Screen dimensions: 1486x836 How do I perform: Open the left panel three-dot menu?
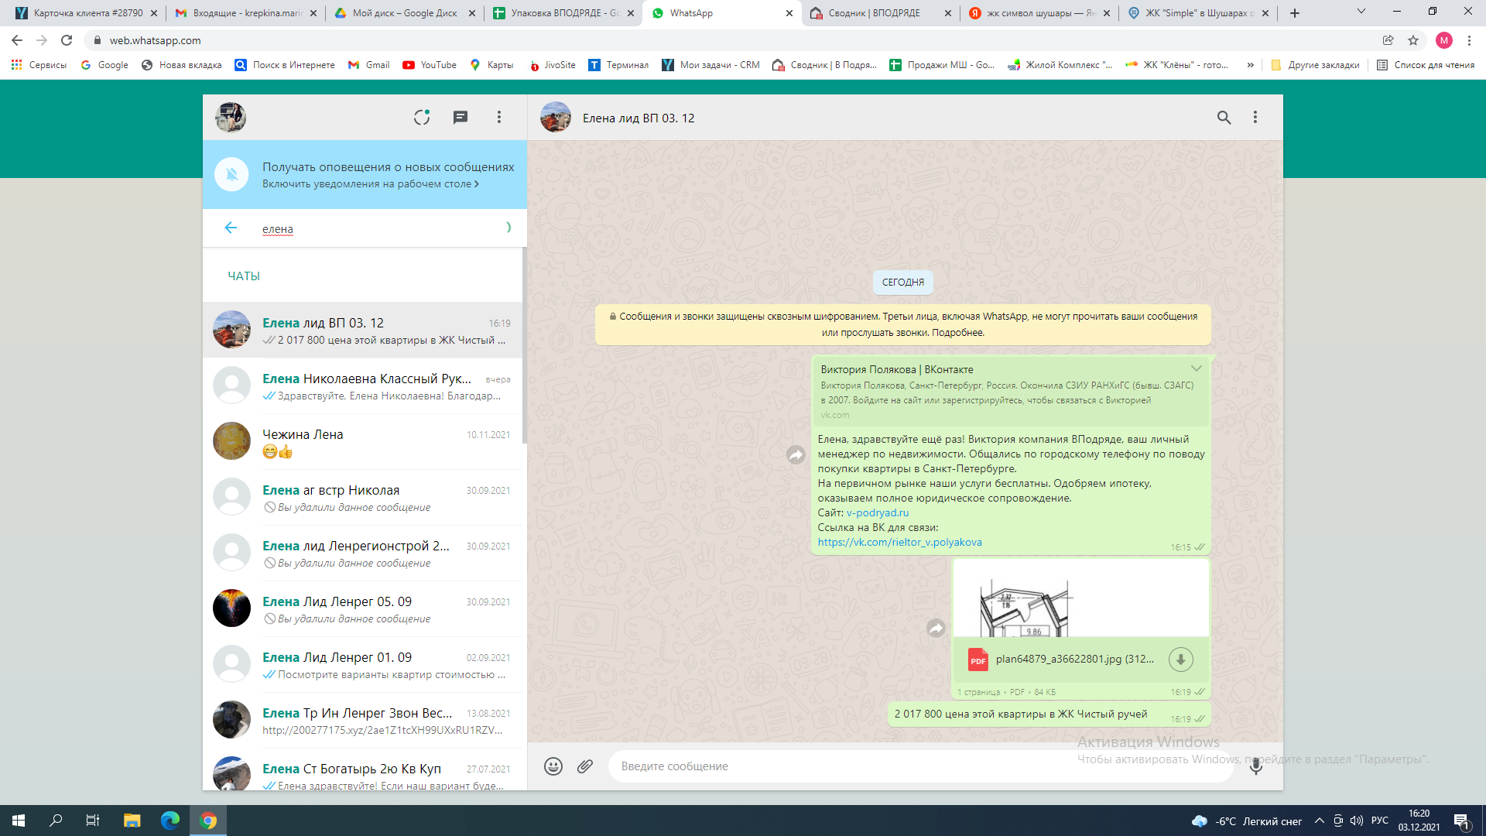499,117
